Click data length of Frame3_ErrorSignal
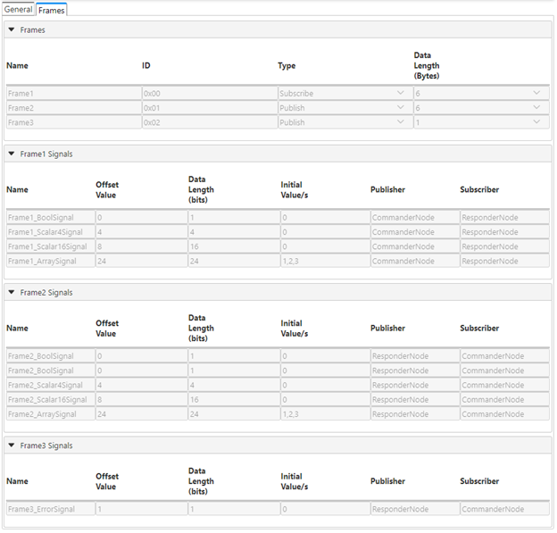Viewport: 557px width, 533px height. (234, 509)
